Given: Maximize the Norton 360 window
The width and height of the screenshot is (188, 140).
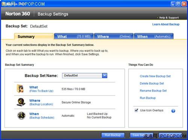Looking at the screenshot, I should coord(179,4).
